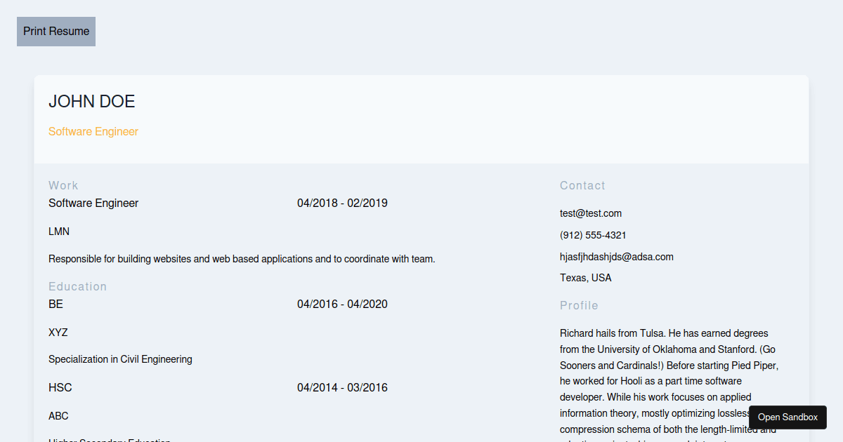The height and width of the screenshot is (442, 843).
Task: Click the XYZ institution name
Action: tap(58, 333)
